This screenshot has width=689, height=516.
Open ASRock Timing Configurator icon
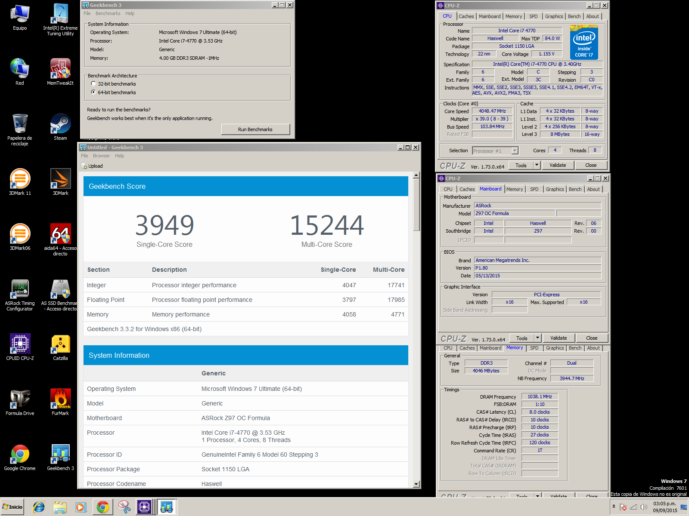[20, 295]
